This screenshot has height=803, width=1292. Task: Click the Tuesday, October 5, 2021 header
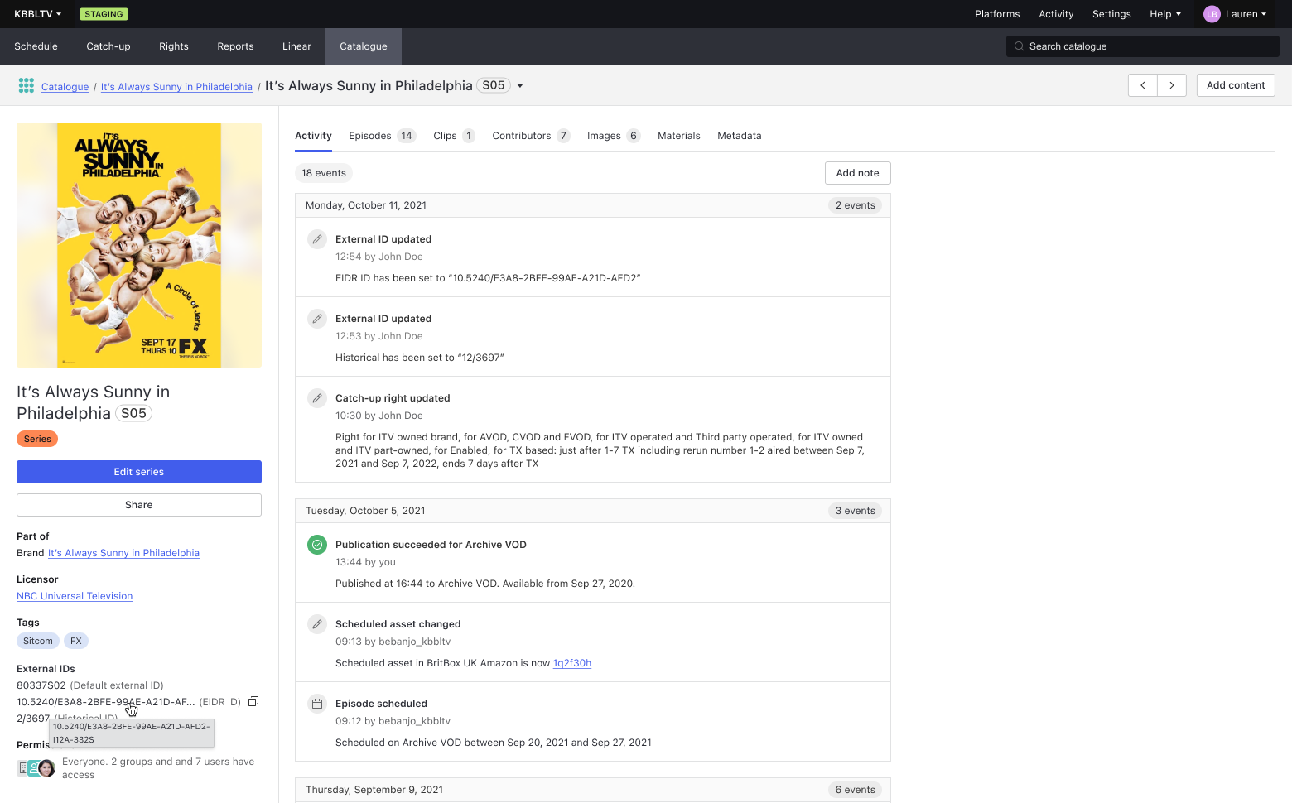593,511
